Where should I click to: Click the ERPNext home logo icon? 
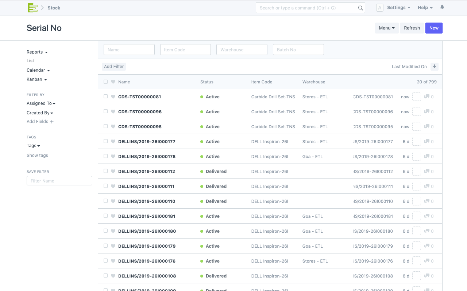(x=33, y=8)
